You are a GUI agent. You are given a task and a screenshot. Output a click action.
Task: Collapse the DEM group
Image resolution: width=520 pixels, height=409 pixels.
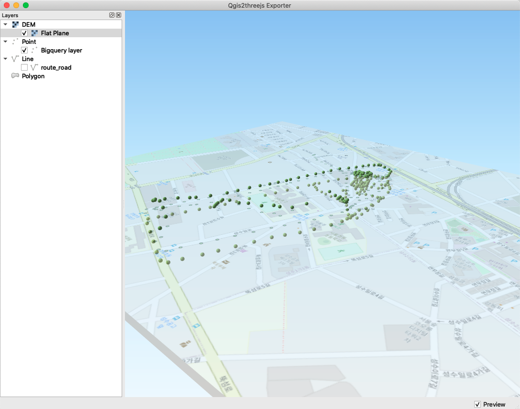[5, 24]
